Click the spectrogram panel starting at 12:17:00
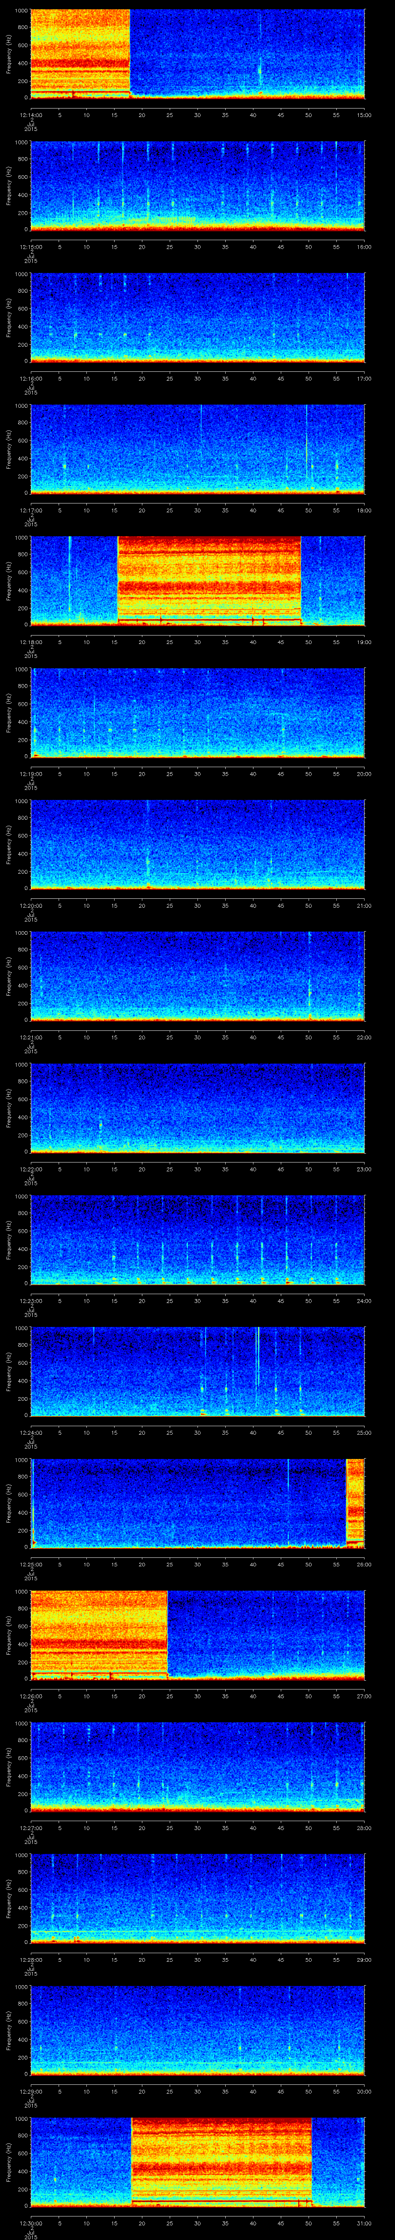This screenshot has width=395, height=2240. click(x=198, y=449)
